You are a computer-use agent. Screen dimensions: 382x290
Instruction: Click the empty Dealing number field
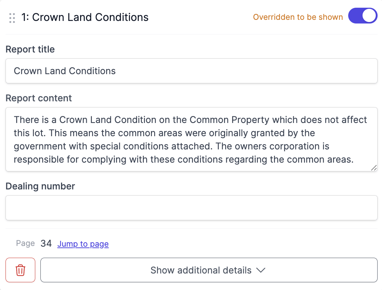(191, 208)
